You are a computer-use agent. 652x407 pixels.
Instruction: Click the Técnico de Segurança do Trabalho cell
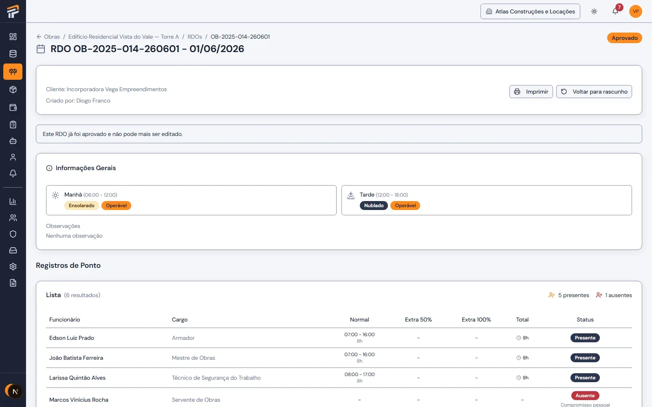(216, 378)
